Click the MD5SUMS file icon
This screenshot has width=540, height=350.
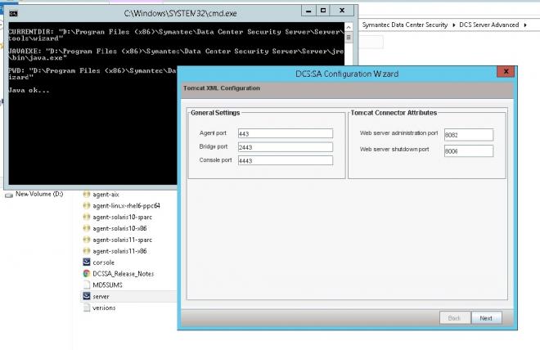click(x=87, y=285)
